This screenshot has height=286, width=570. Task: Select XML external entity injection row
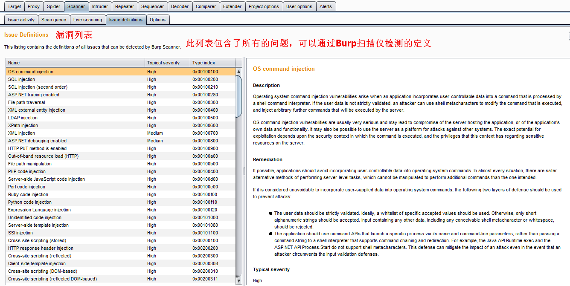(x=121, y=110)
